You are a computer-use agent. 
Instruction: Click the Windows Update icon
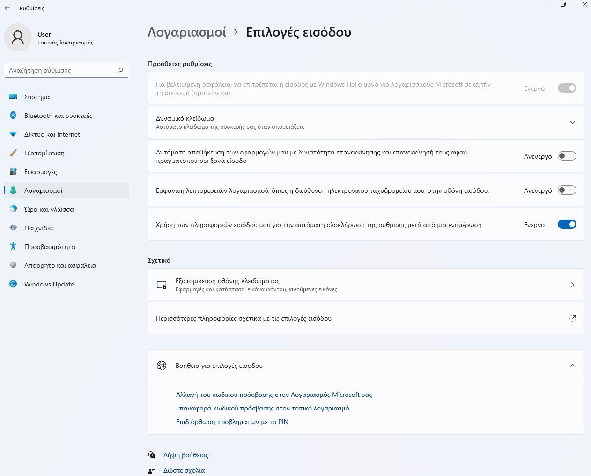[x=13, y=284]
